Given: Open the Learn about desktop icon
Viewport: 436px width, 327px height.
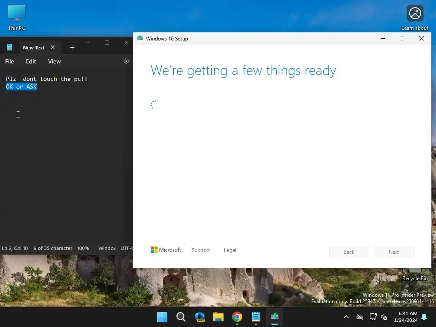Looking at the screenshot, I should point(415,17).
